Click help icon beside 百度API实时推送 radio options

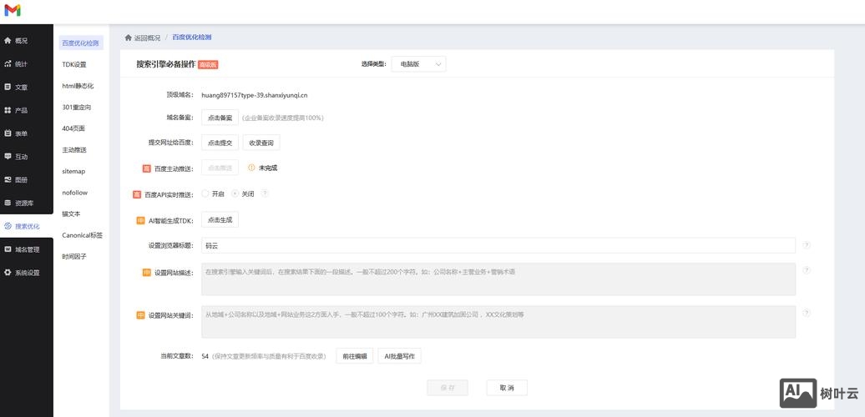[x=265, y=193]
